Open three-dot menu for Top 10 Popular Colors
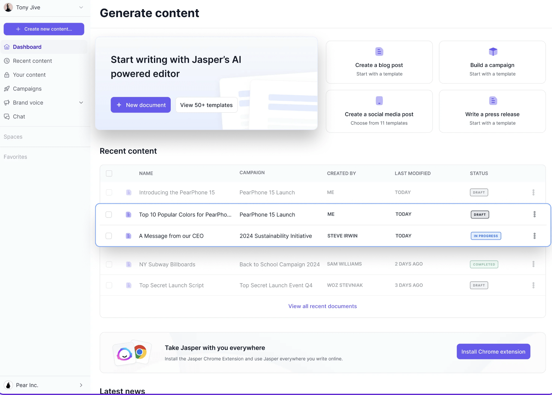 (534, 214)
